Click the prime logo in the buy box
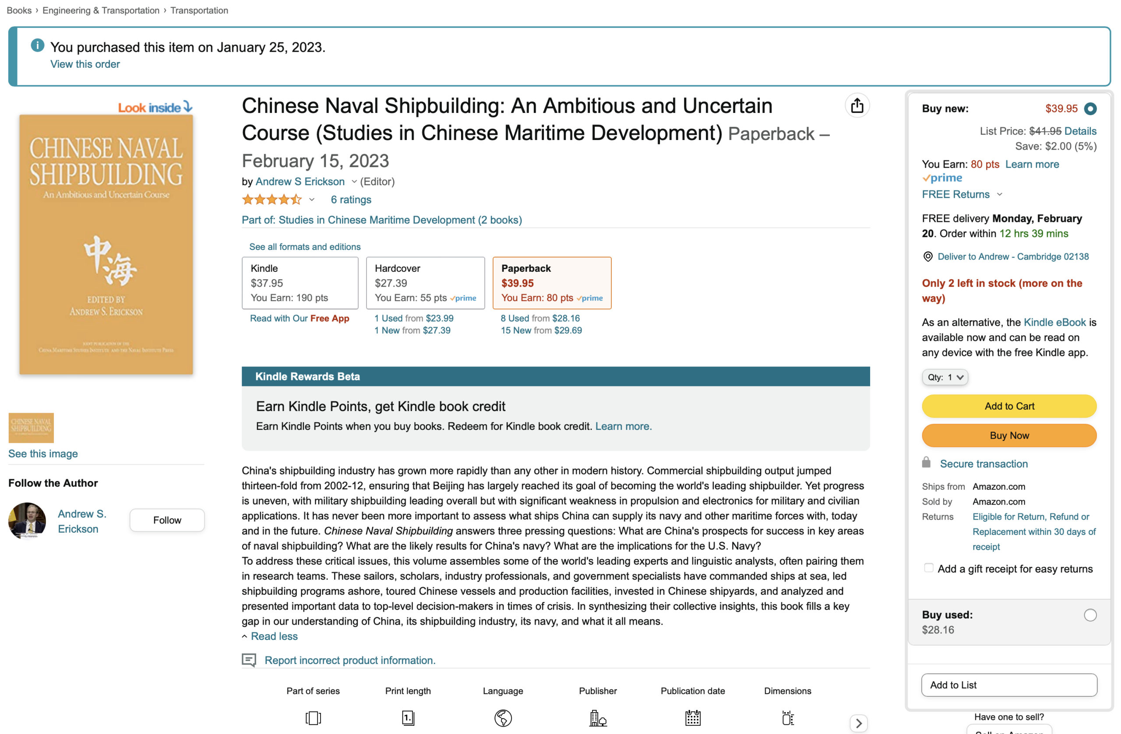This screenshot has width=1121, height=734. pos(942,178)
